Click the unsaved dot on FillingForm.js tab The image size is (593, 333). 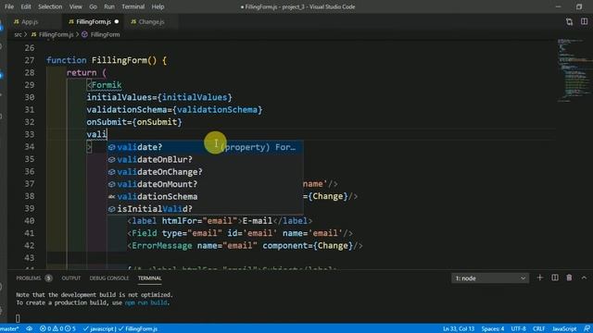[117, 22]
